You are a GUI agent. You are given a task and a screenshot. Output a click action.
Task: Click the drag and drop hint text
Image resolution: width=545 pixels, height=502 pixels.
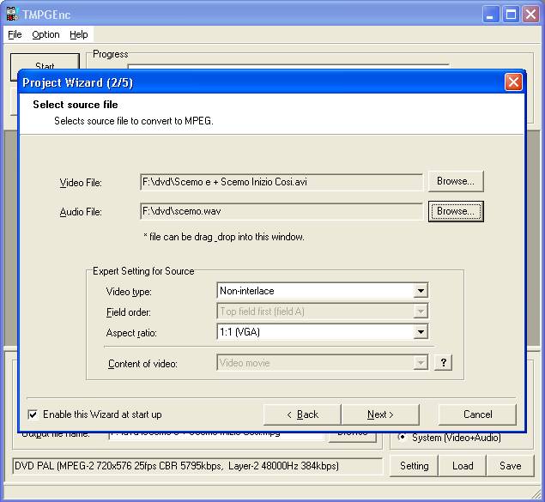(224, 237)
